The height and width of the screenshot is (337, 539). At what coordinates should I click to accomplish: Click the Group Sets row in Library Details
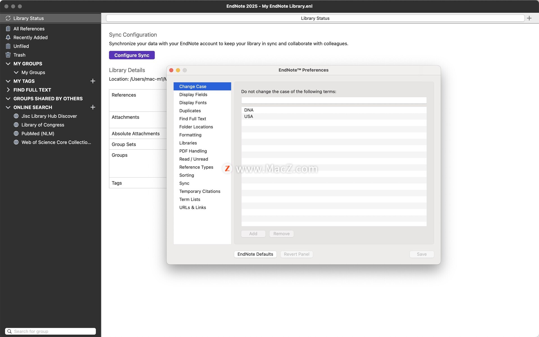(x=138, y=144)
